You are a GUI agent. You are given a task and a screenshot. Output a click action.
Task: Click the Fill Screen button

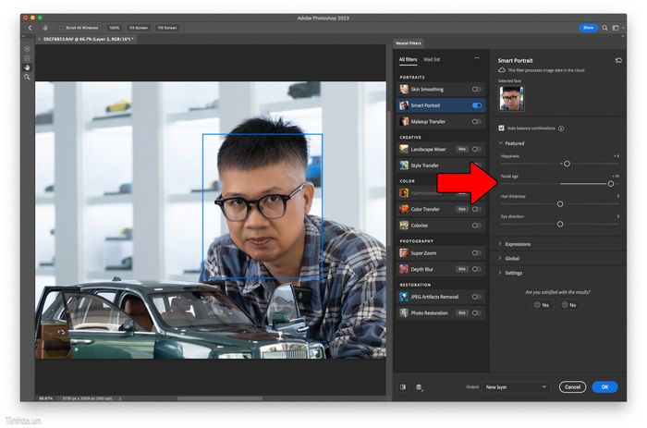pos(167,28)
